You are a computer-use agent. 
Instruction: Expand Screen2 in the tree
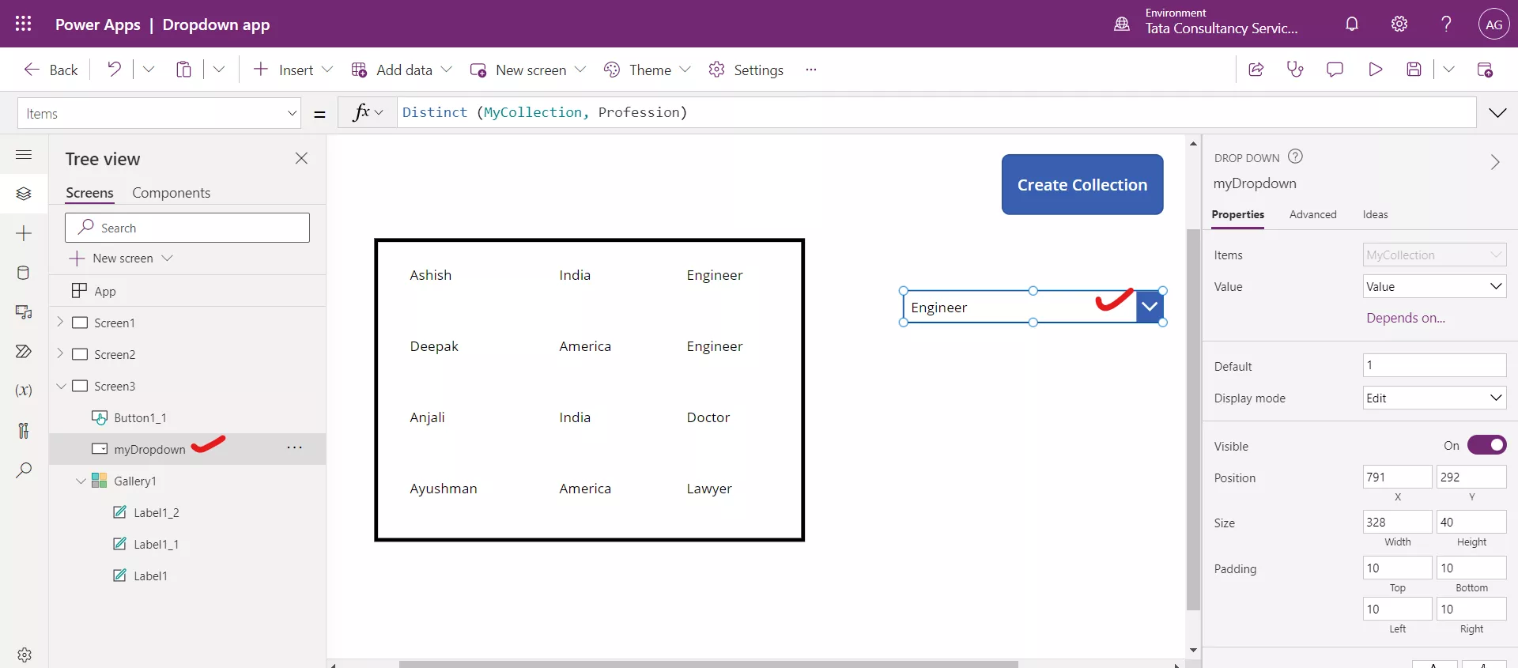click(x=60, y=354)
